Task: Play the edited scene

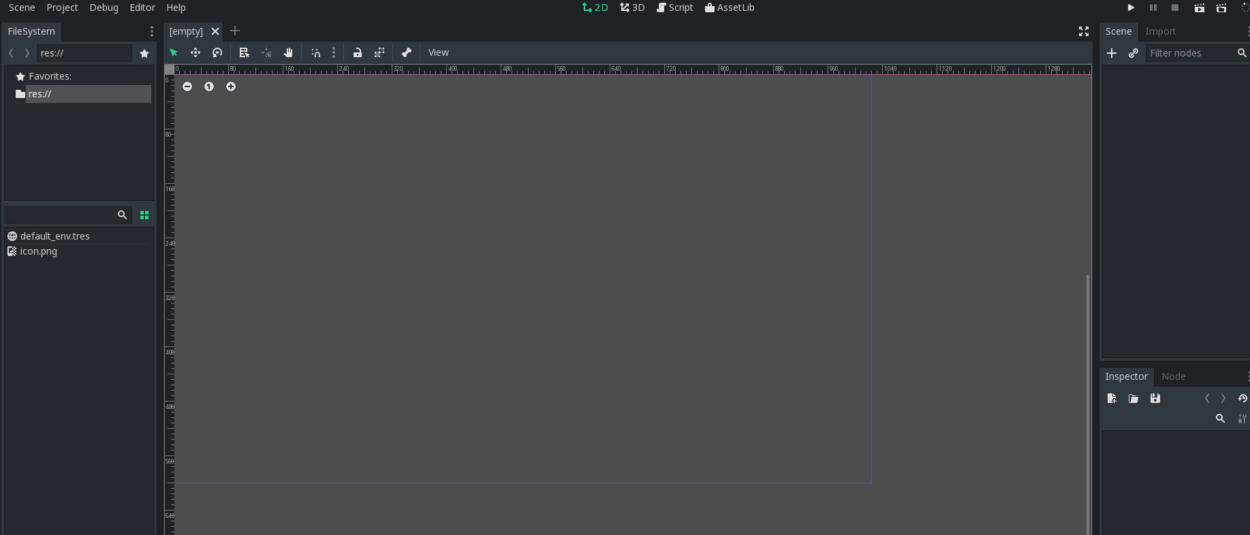Action: coord(1200,7)
